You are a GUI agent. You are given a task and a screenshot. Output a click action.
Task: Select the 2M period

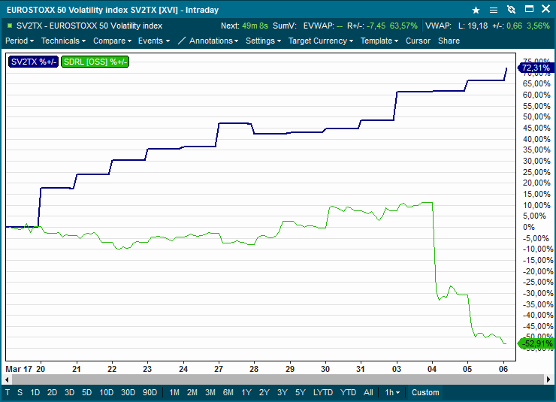pos(192,392)
